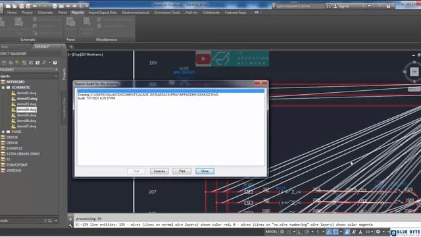
Task: Add a new drawing tab with plus button
Action: tap(71, 47)
